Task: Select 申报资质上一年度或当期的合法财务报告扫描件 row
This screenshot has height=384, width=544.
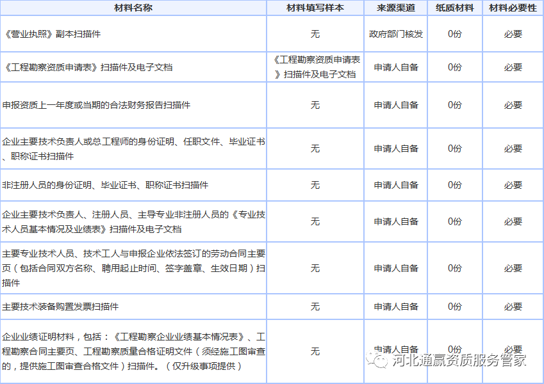Action: 96,105
